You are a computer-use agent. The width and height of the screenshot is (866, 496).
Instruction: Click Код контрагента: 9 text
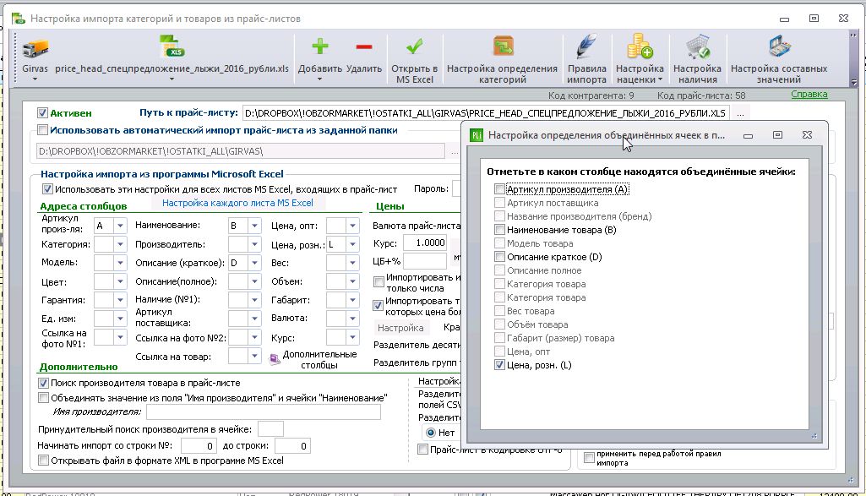point(591,95)
